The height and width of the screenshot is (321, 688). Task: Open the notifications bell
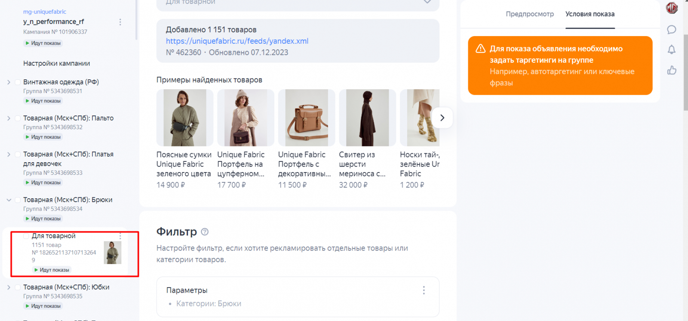pyautogui.click(x=672, y=50)
